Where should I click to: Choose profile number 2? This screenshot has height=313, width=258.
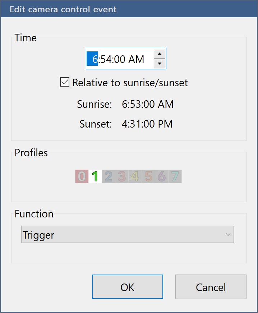tap(109, 176)
